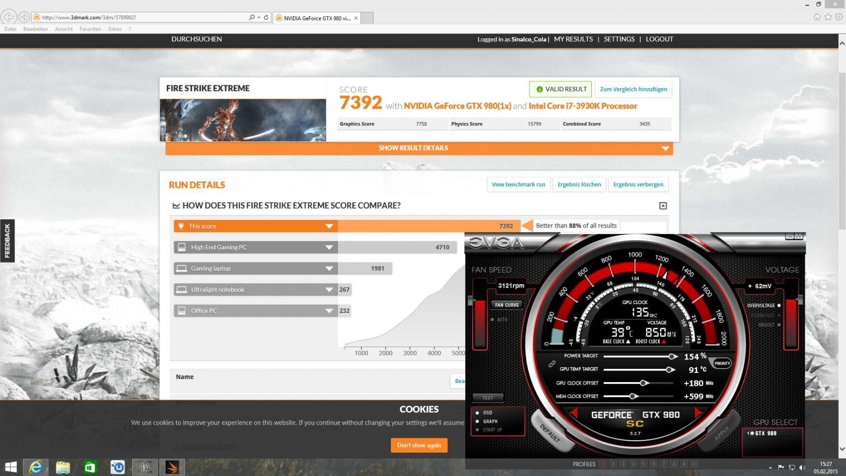Open the 3DMark taskbar icon
Screen dimensions: 846x476
pos(172,467)
